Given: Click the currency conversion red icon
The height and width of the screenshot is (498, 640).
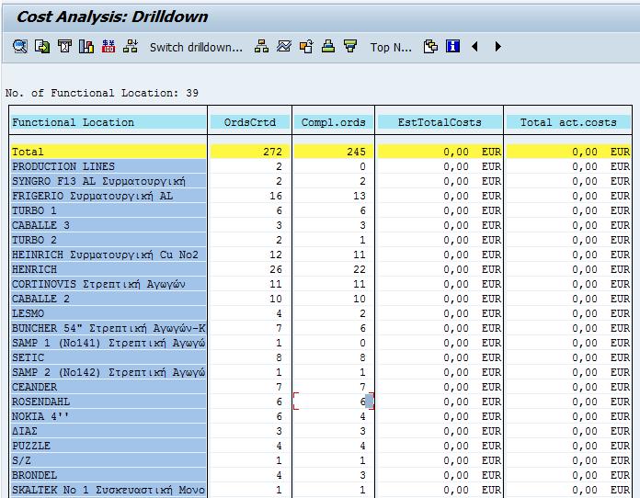Looking at the screenshot, I should click(109, 47).
